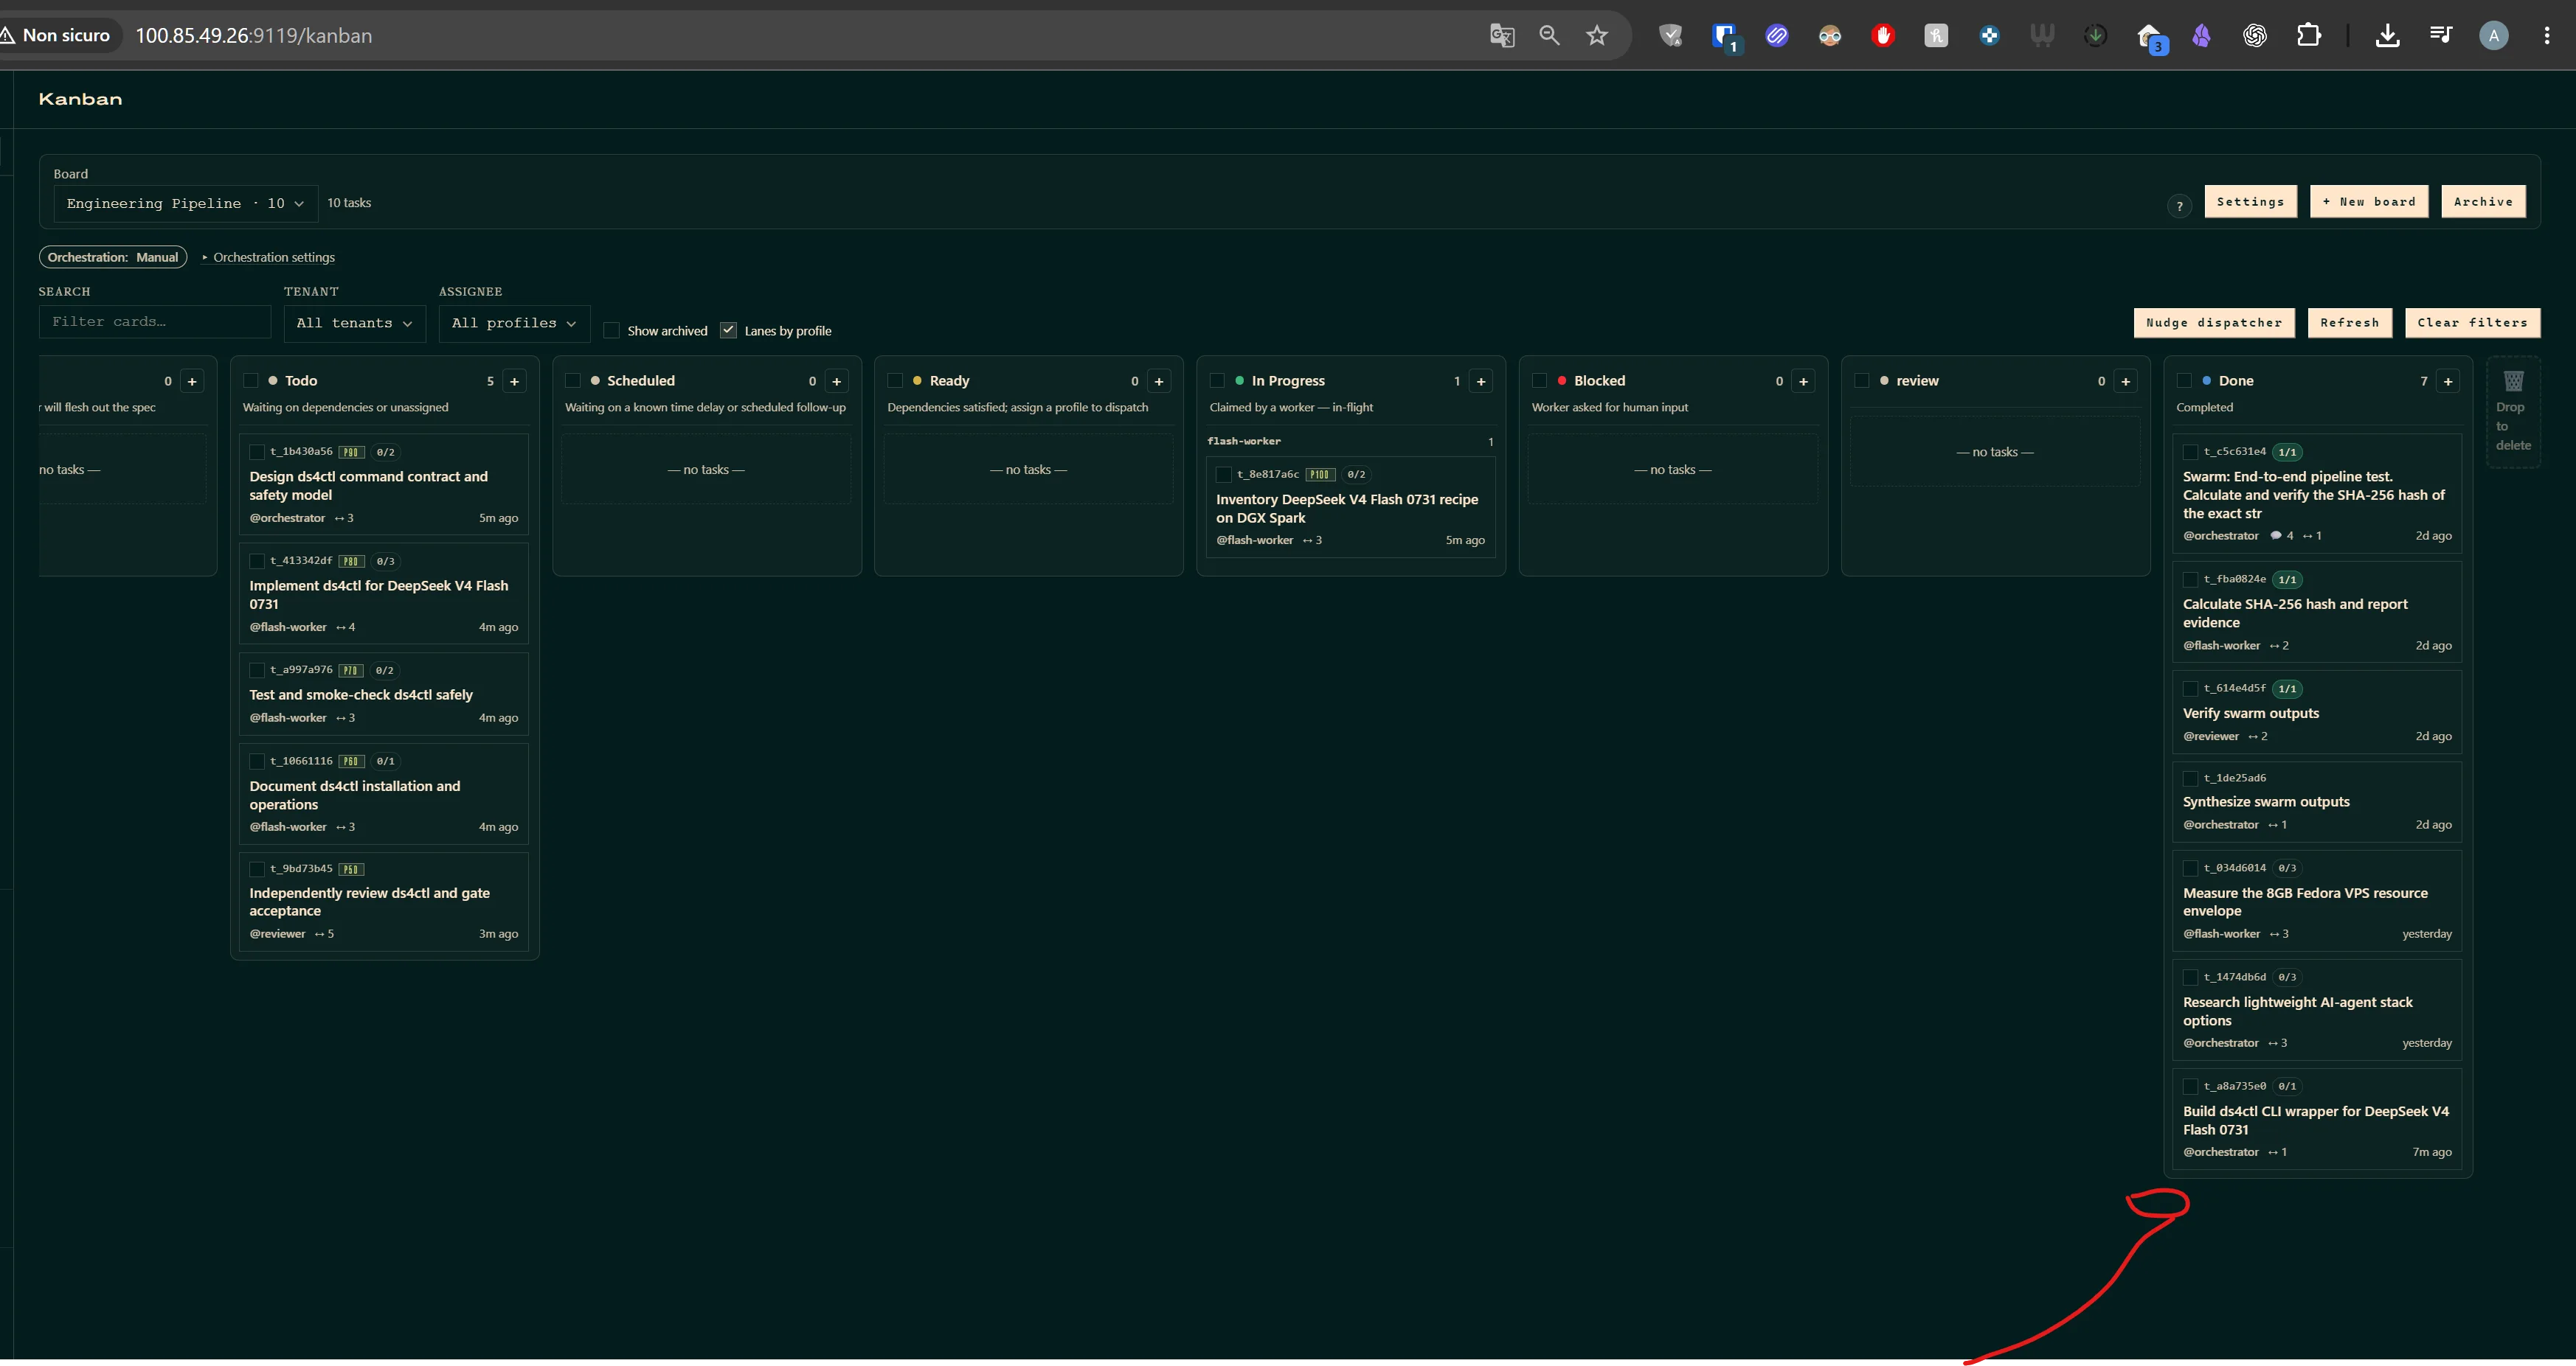Screen dimensions: 2576x1366
Task: Click the ChatGPT extension icon
Action: click(x=2254, y=36)
